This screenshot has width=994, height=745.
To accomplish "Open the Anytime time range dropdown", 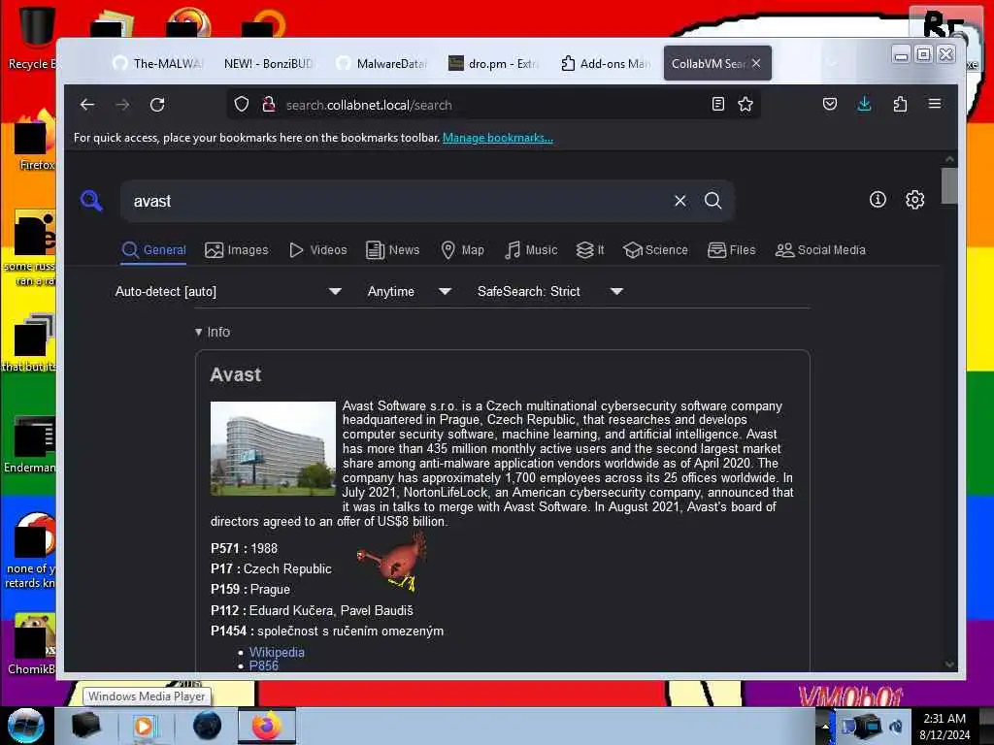I will tap(409, 291).
